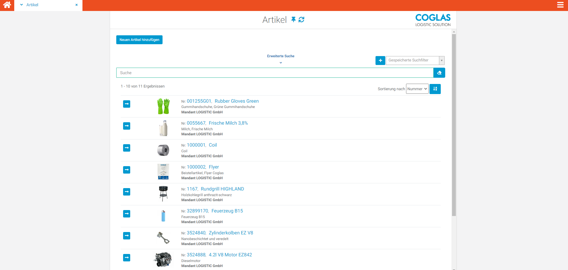This screenshot has height=270, width=568.
Task: Refresh the Artikel list
Action: tap(301, 20)
